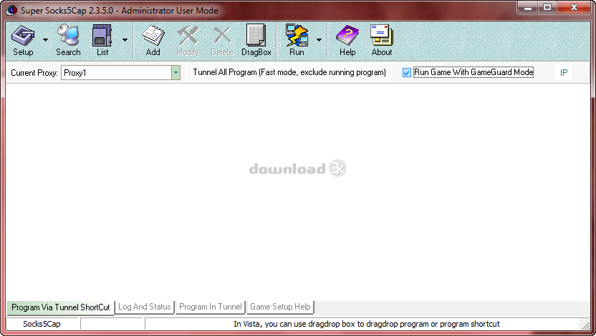This screenshot has width=596, height=336.
Task: Open the List toolbar icon
Action: [102, 40]
